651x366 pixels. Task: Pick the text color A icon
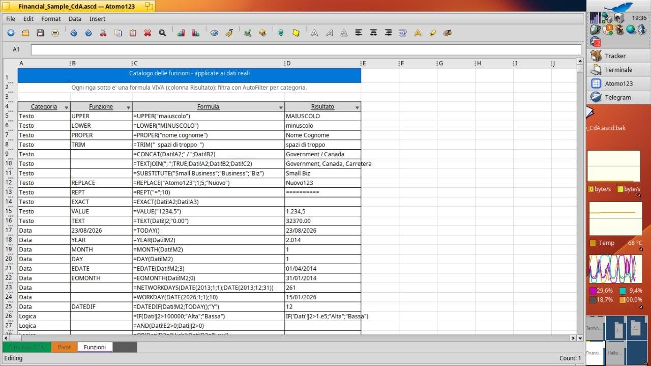click(418, 33)
